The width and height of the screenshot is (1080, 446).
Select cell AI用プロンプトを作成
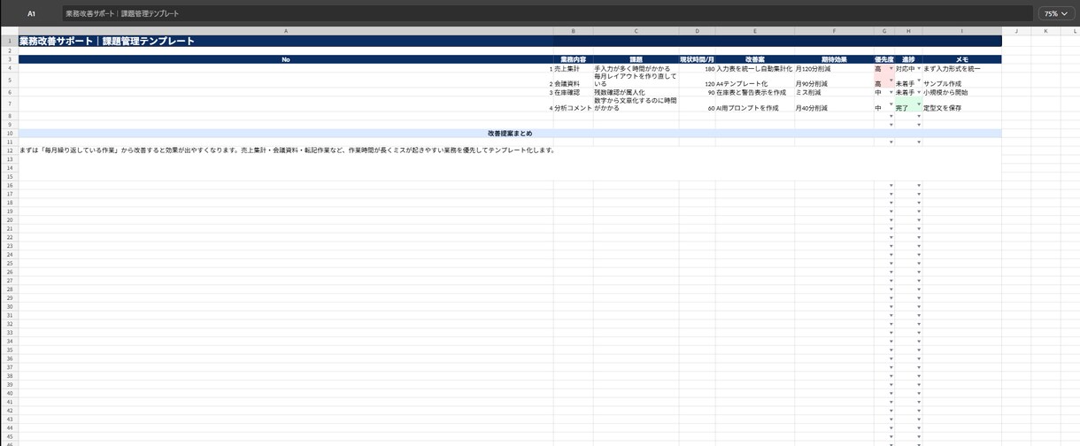point(754,104)
